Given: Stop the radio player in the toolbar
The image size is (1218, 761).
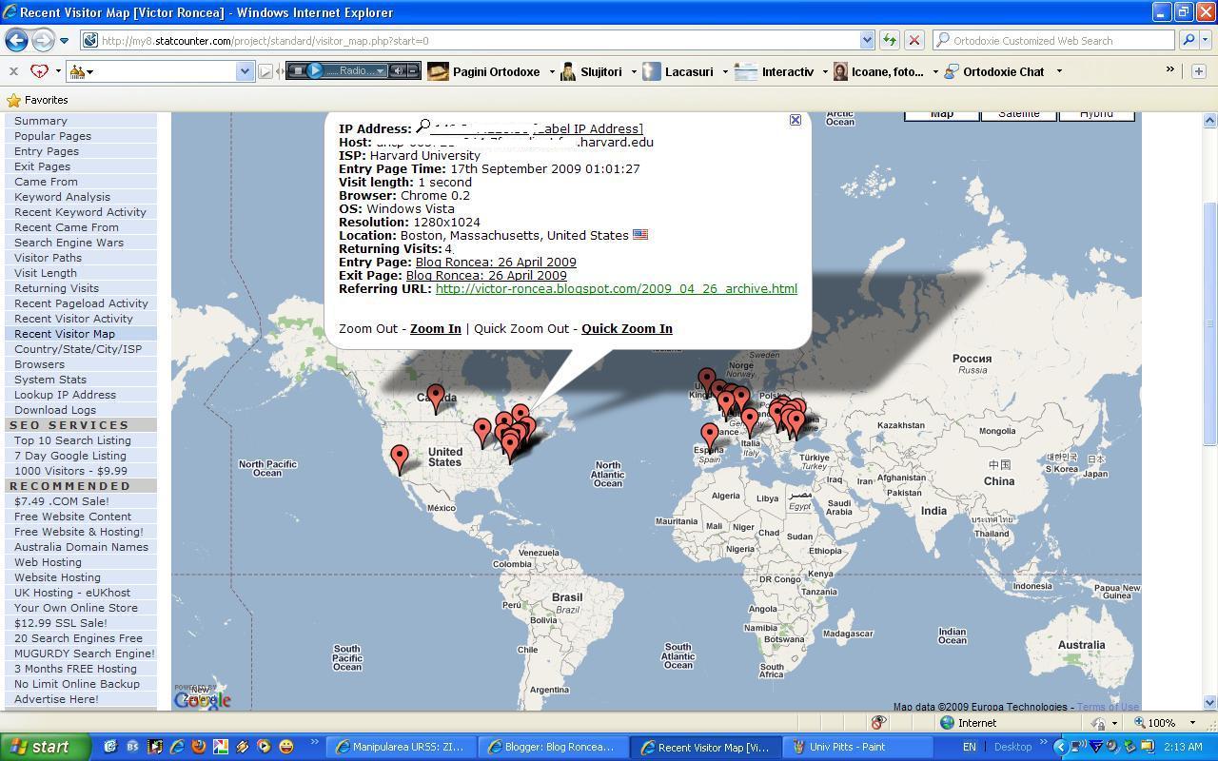Looking at the screenshot, I should pyautogui.click(x=297, y=70).
